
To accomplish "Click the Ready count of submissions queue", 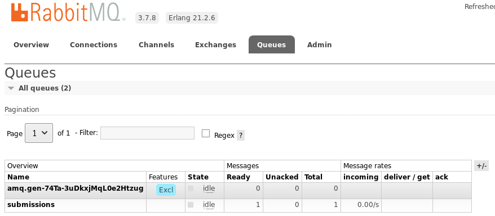I will click(x=258, y=205).
